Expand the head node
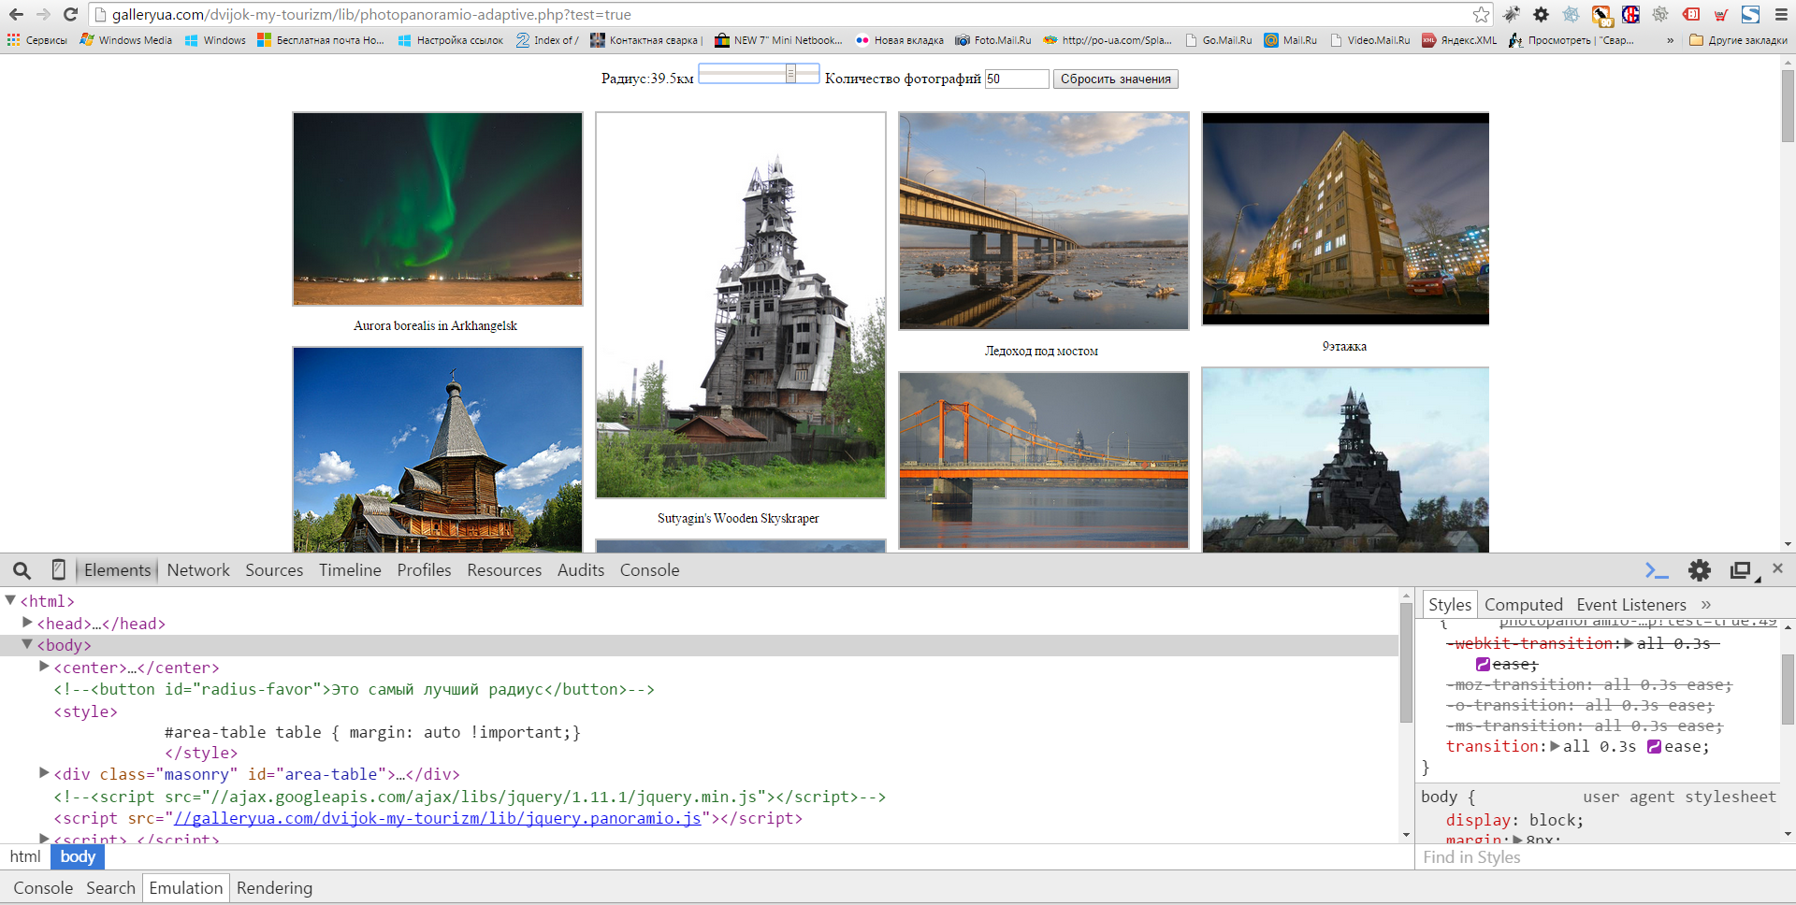 click(x=27, y=622)
